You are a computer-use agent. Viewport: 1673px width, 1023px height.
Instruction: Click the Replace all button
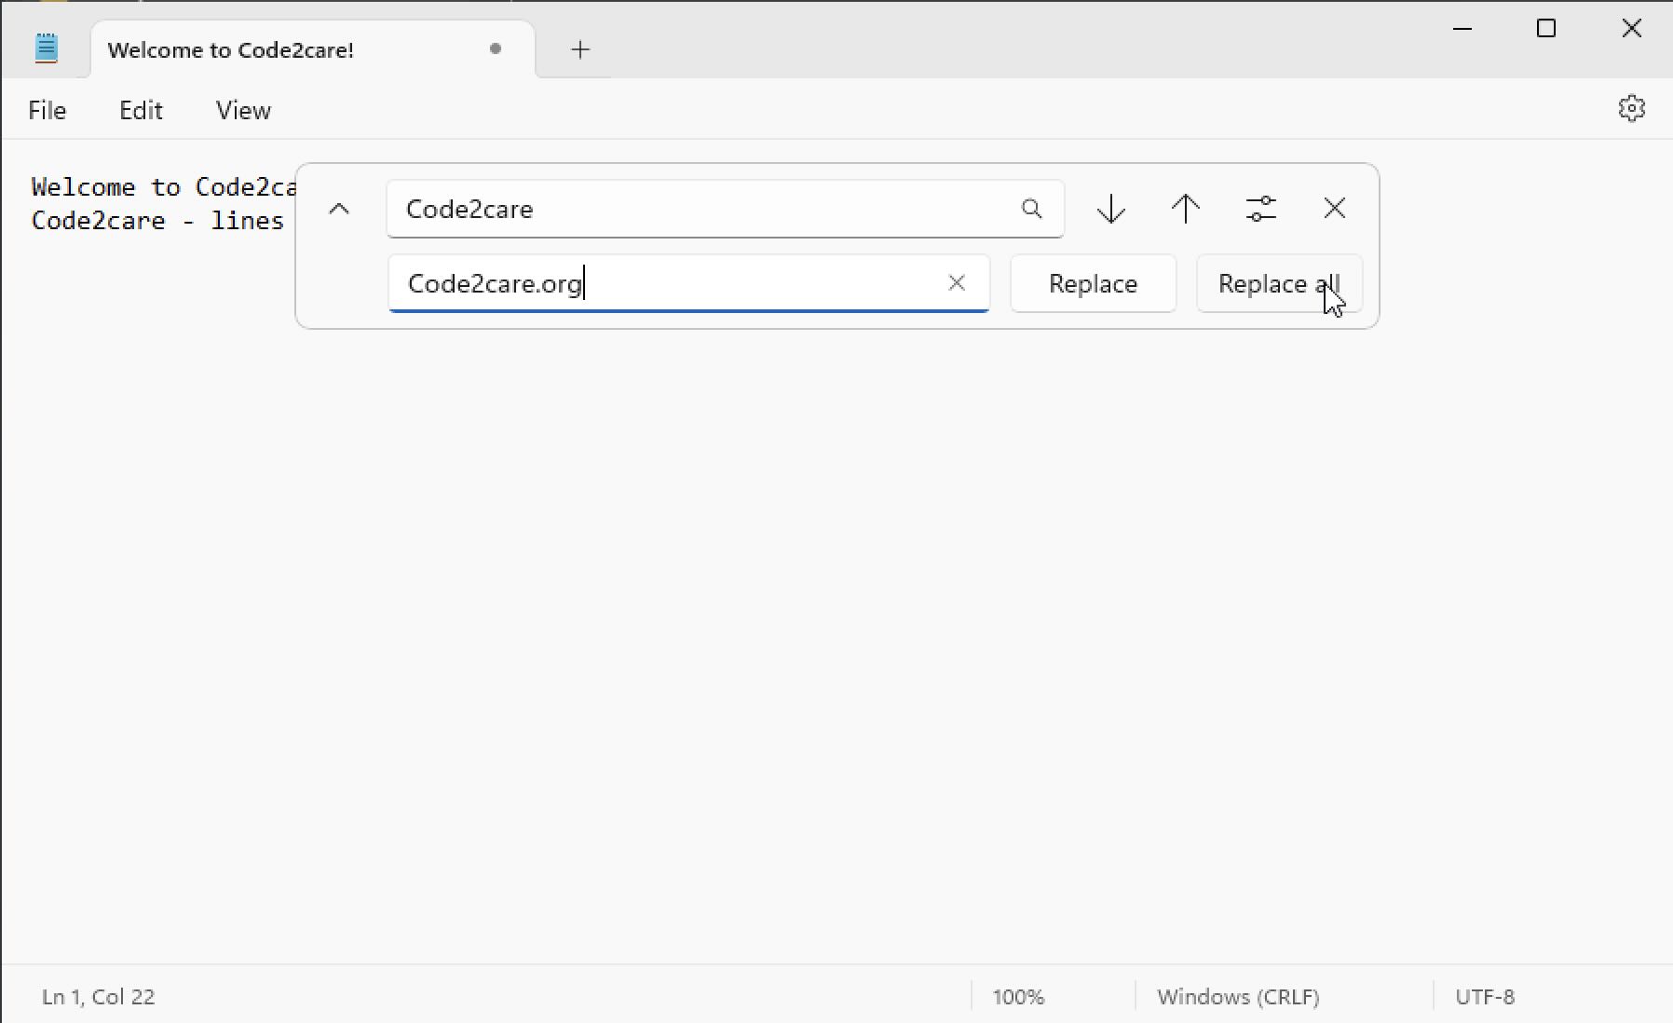pos(1277,283)
